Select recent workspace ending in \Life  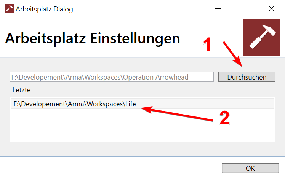142,104
